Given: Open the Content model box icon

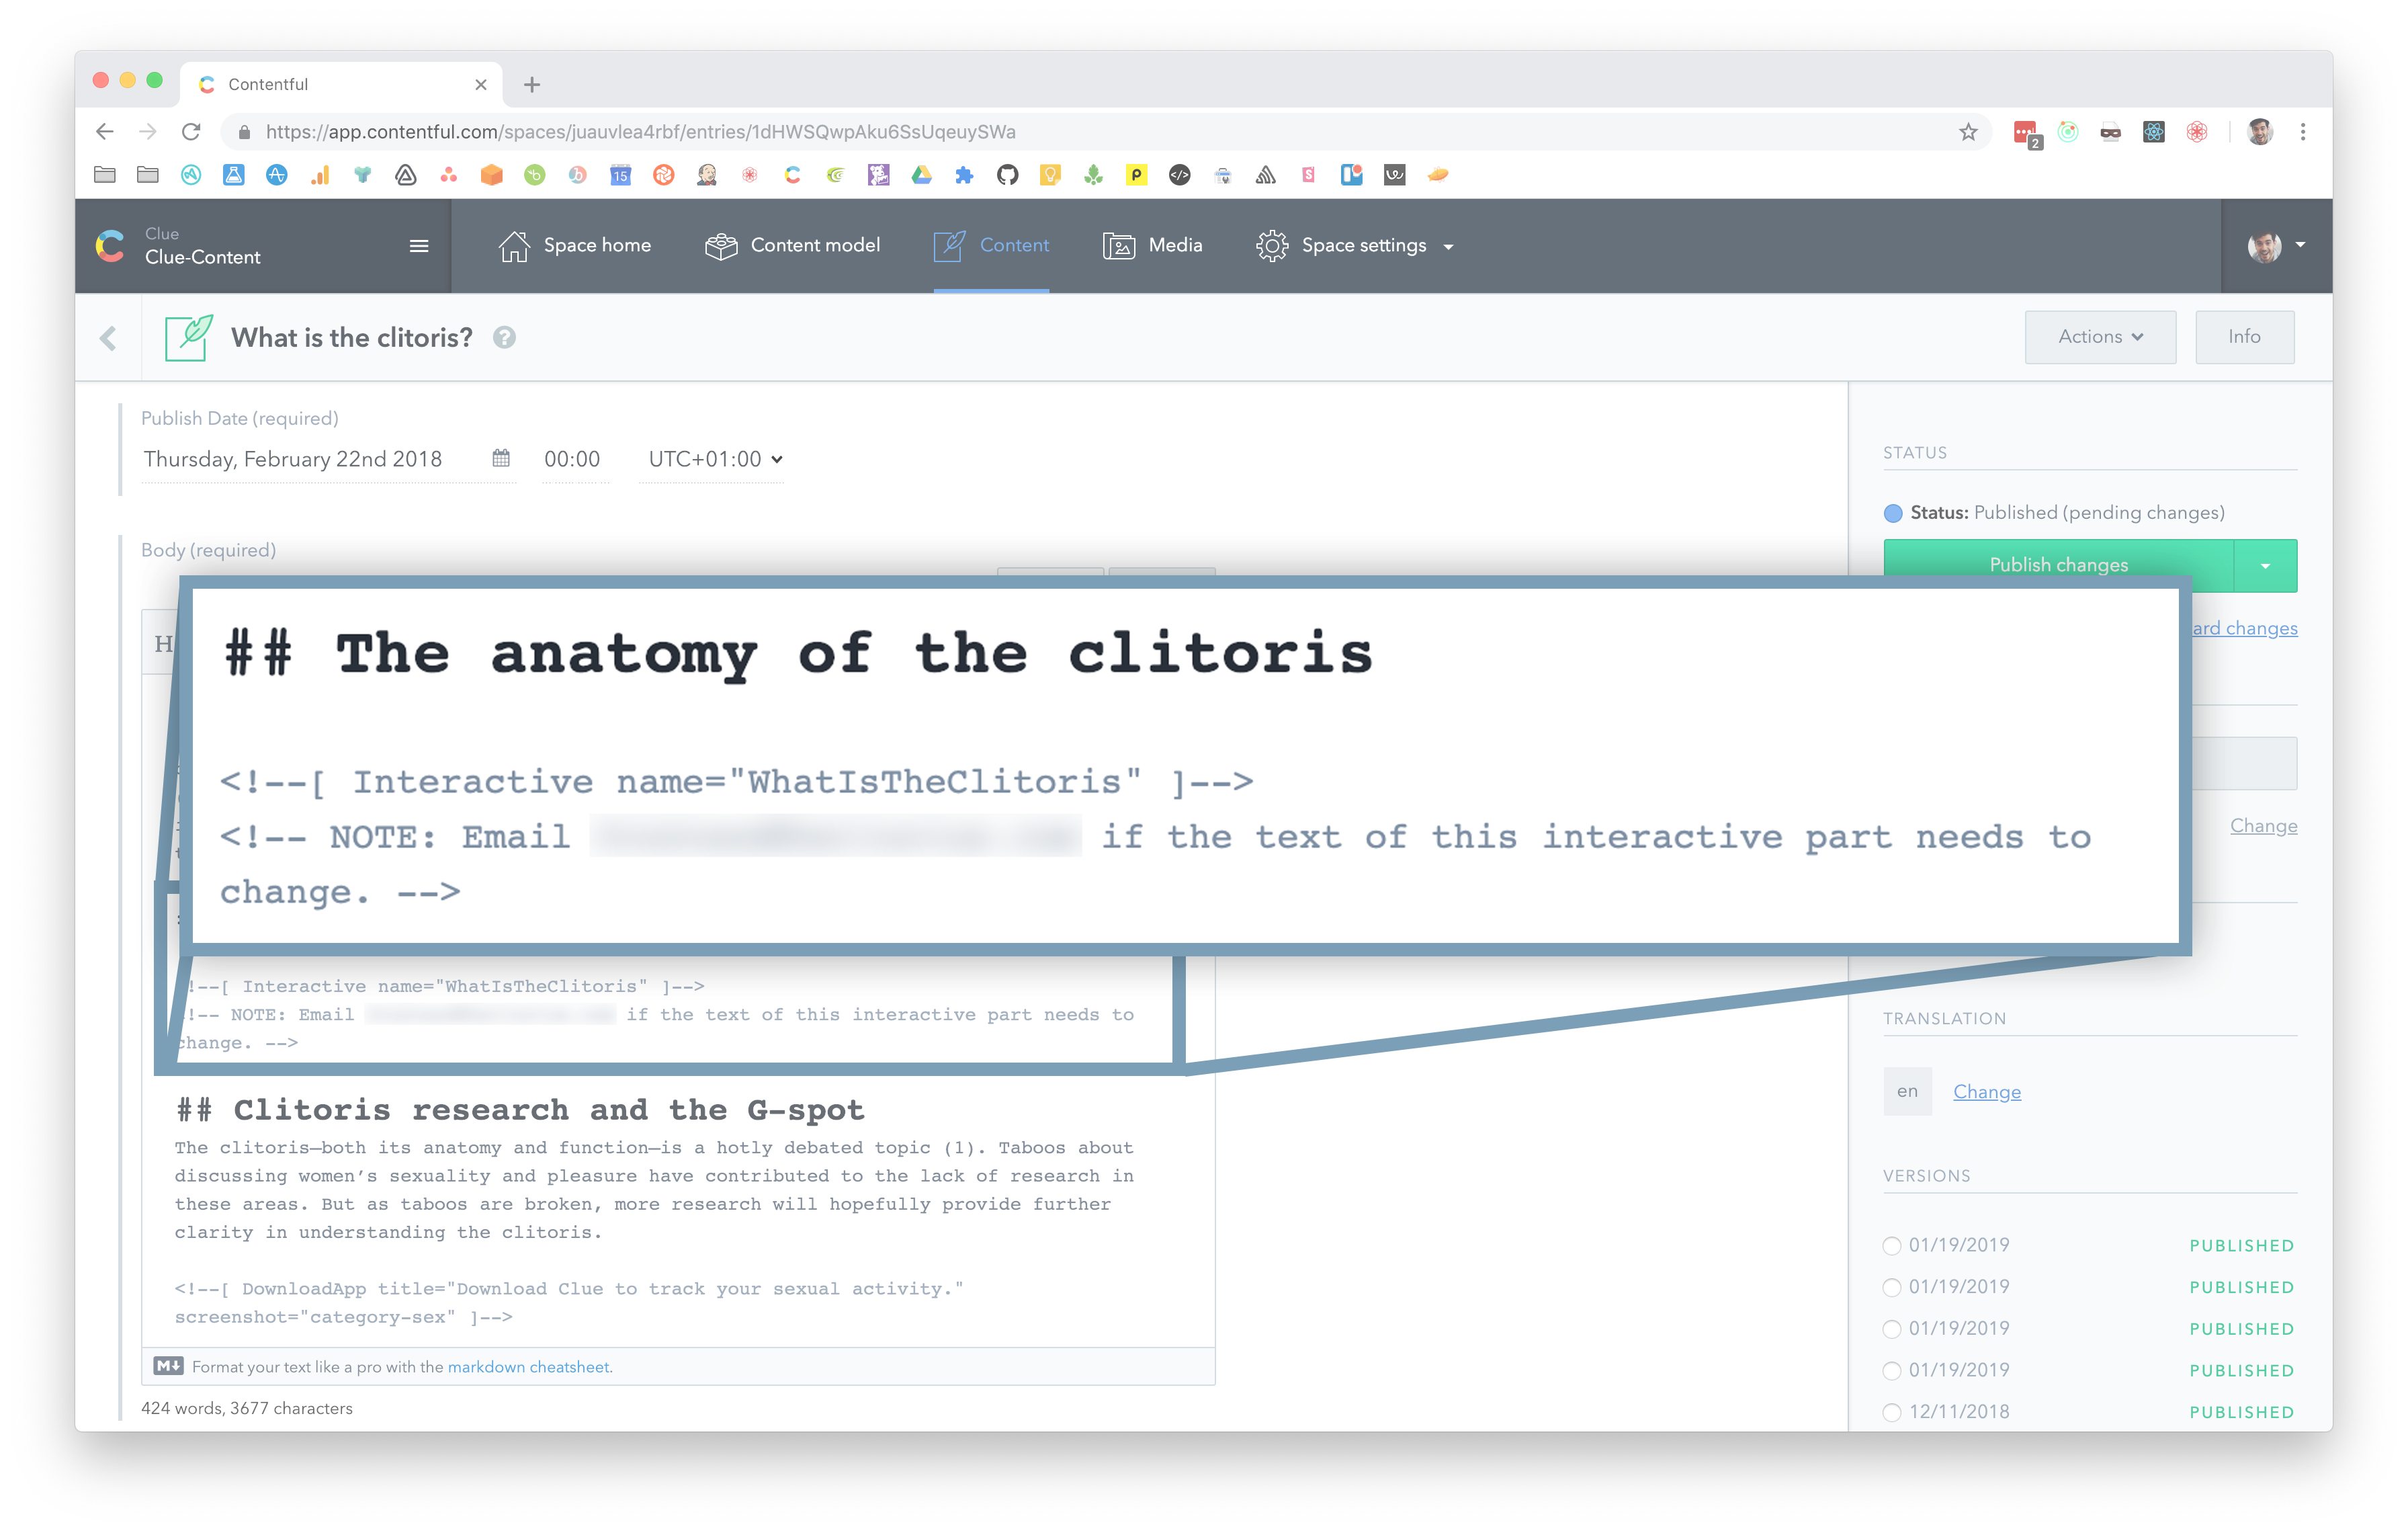Looking at the screenshot, I should [x=720, y=245].
